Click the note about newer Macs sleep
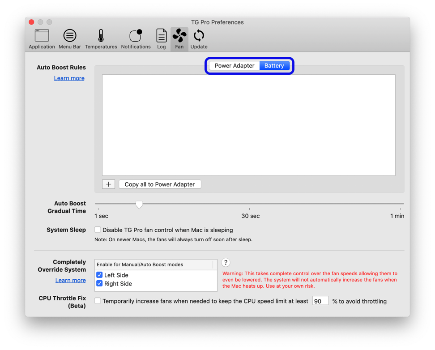 click(173, 239)
